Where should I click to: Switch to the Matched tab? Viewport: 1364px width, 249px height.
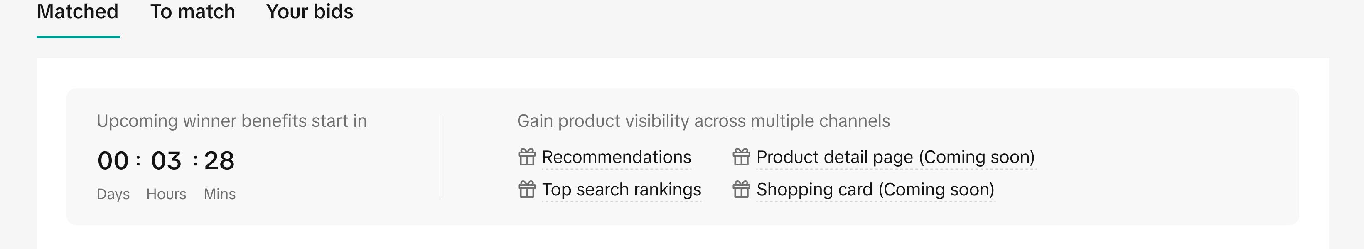click(78, 12)
